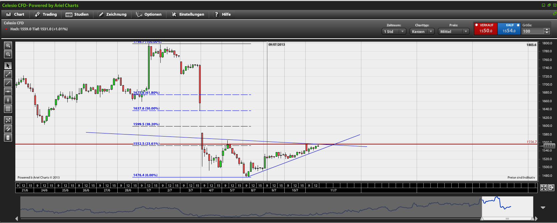Open the Charttyp dropdown showing Kerzen

pyautogui.click(x=422, y=32)
